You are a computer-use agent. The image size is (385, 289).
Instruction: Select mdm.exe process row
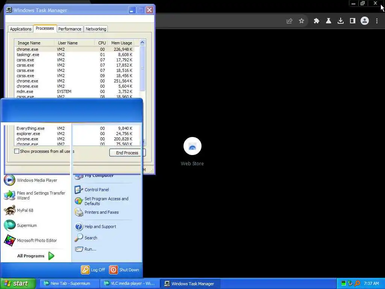point(75,91)
